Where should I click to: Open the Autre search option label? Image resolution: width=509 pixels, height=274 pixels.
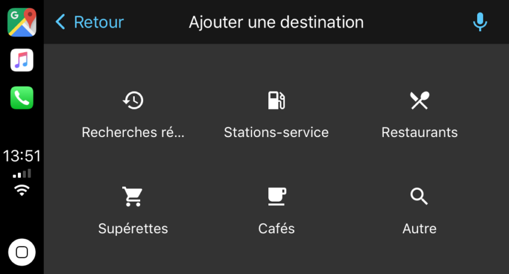pos(419,229)
